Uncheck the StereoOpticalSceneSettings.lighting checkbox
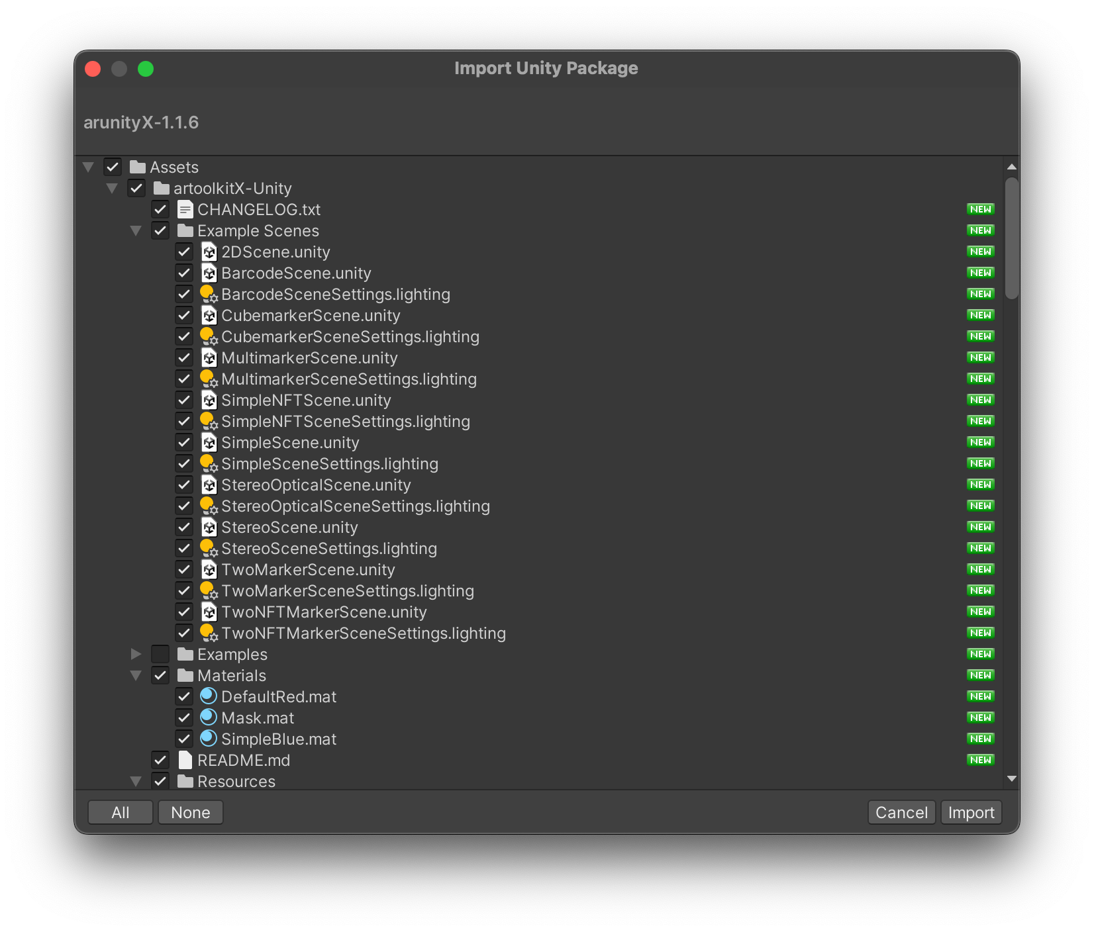The height and width of the screenshot is (932, 1094). point(184,506)
